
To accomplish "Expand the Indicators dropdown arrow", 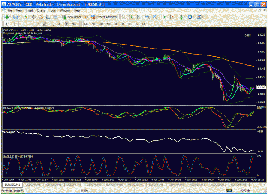I will coord(184,17).
